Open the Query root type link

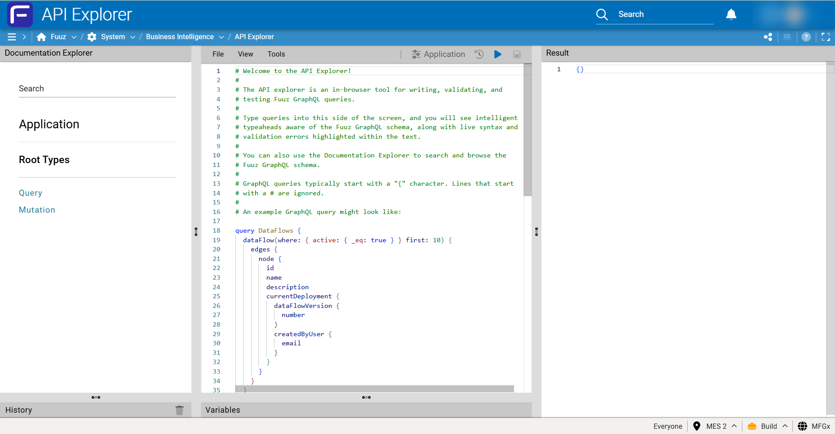click(x=30, y=193)
